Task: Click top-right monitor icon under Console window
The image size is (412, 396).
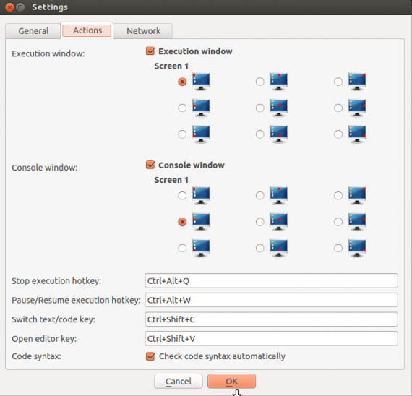Action: (357, 196)
